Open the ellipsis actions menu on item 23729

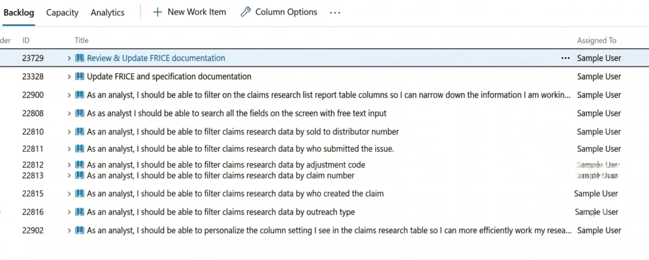(565, 58)
